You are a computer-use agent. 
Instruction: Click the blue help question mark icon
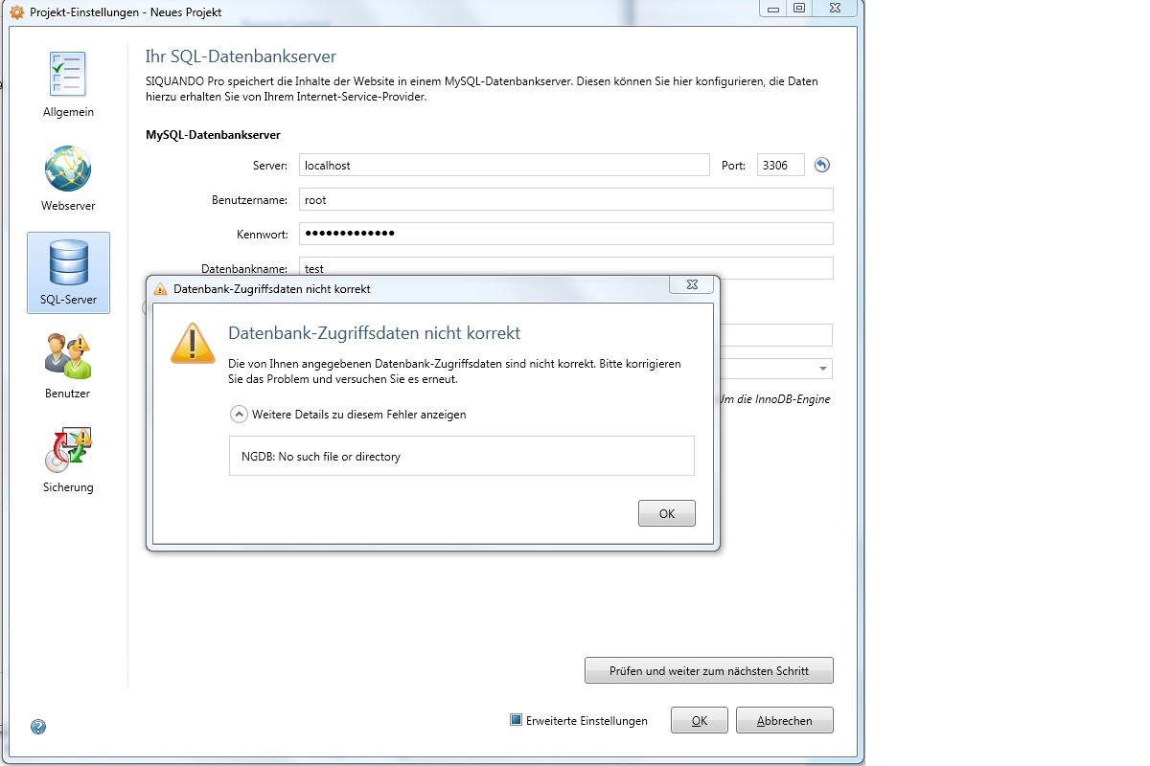click(38, 727)
